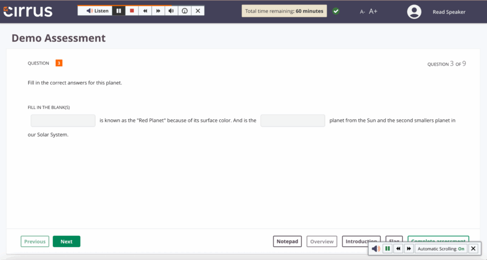The width and height of the screenshot is (487, 260).
Task: Pause the ReadSpeaker audio in top toolbar
Action: click(119, 11)
